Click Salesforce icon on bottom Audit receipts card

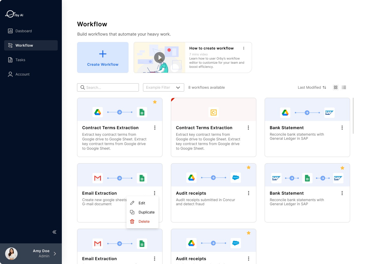point(236,243)
